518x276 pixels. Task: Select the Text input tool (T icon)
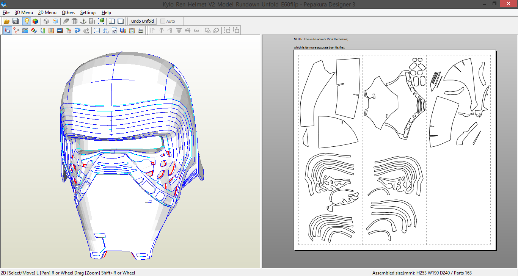(51, 30)
